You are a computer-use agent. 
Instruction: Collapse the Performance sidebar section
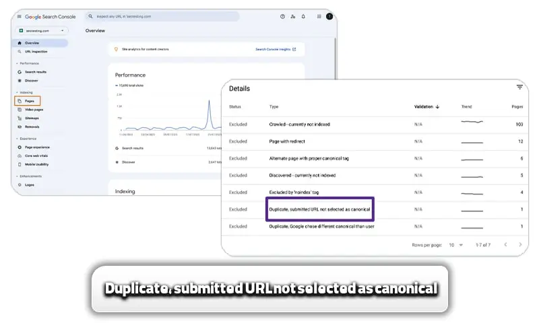28,63
